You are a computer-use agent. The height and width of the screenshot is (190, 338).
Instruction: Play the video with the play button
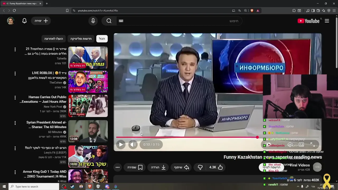[121, 144]
